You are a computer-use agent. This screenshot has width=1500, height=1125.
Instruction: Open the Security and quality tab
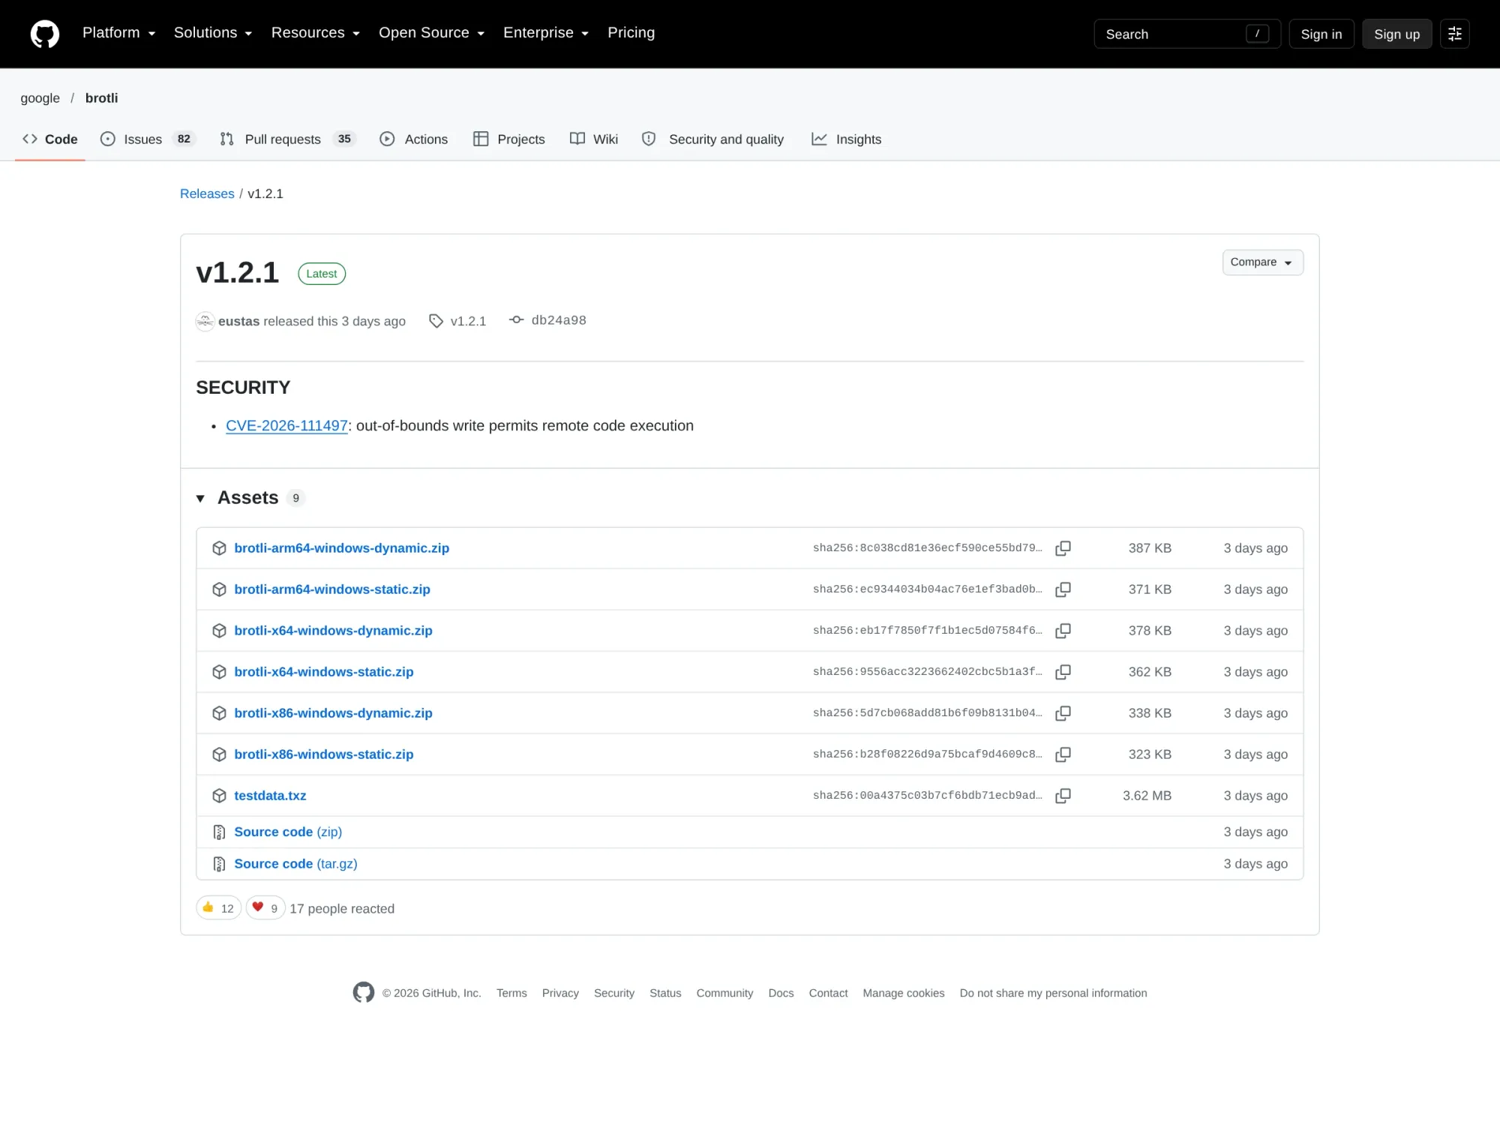712,139
